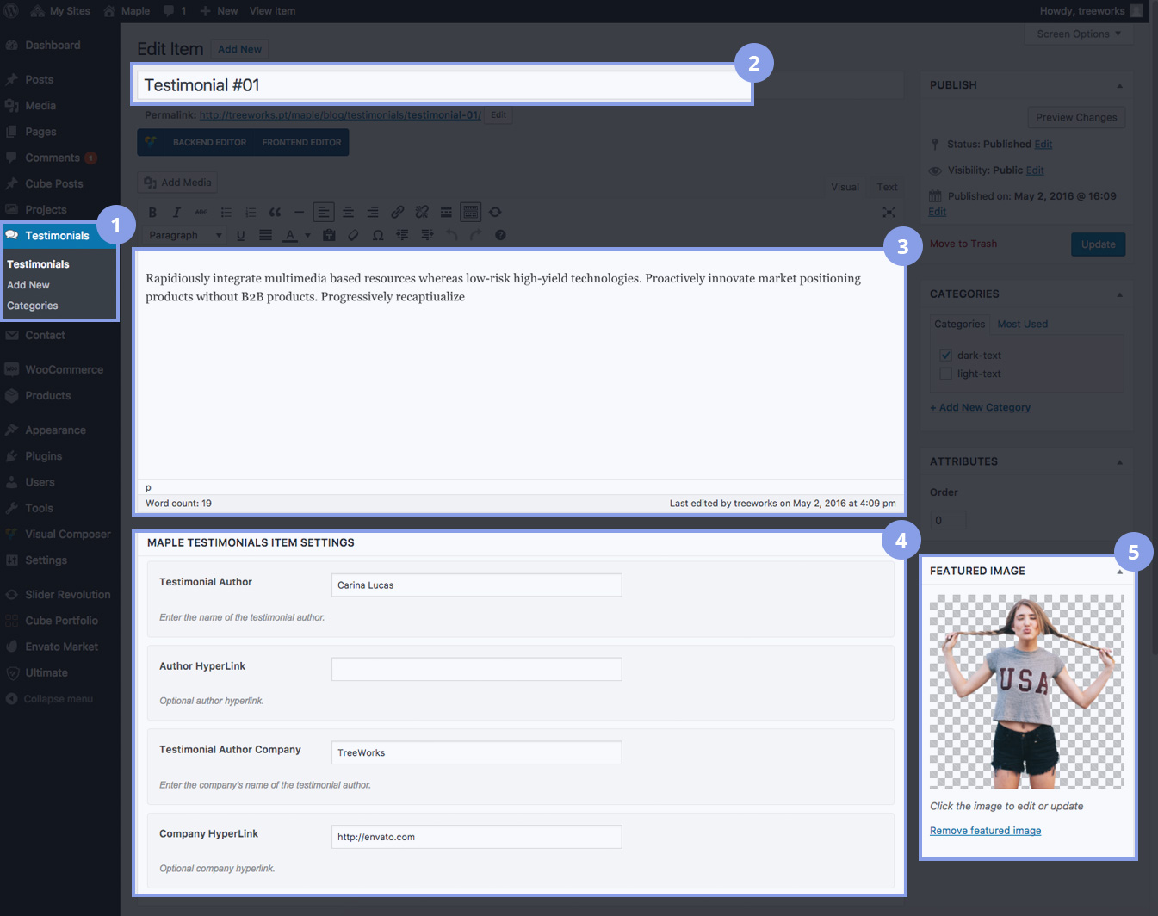Apply italic formatting
The width and height of the screenshot is (1158, 916).
176,213
